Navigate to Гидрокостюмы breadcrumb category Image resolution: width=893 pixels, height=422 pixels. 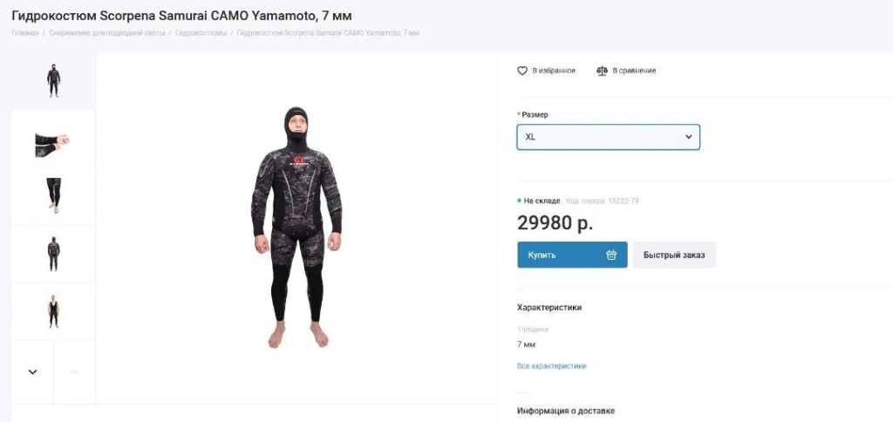[x=201, y=33]
